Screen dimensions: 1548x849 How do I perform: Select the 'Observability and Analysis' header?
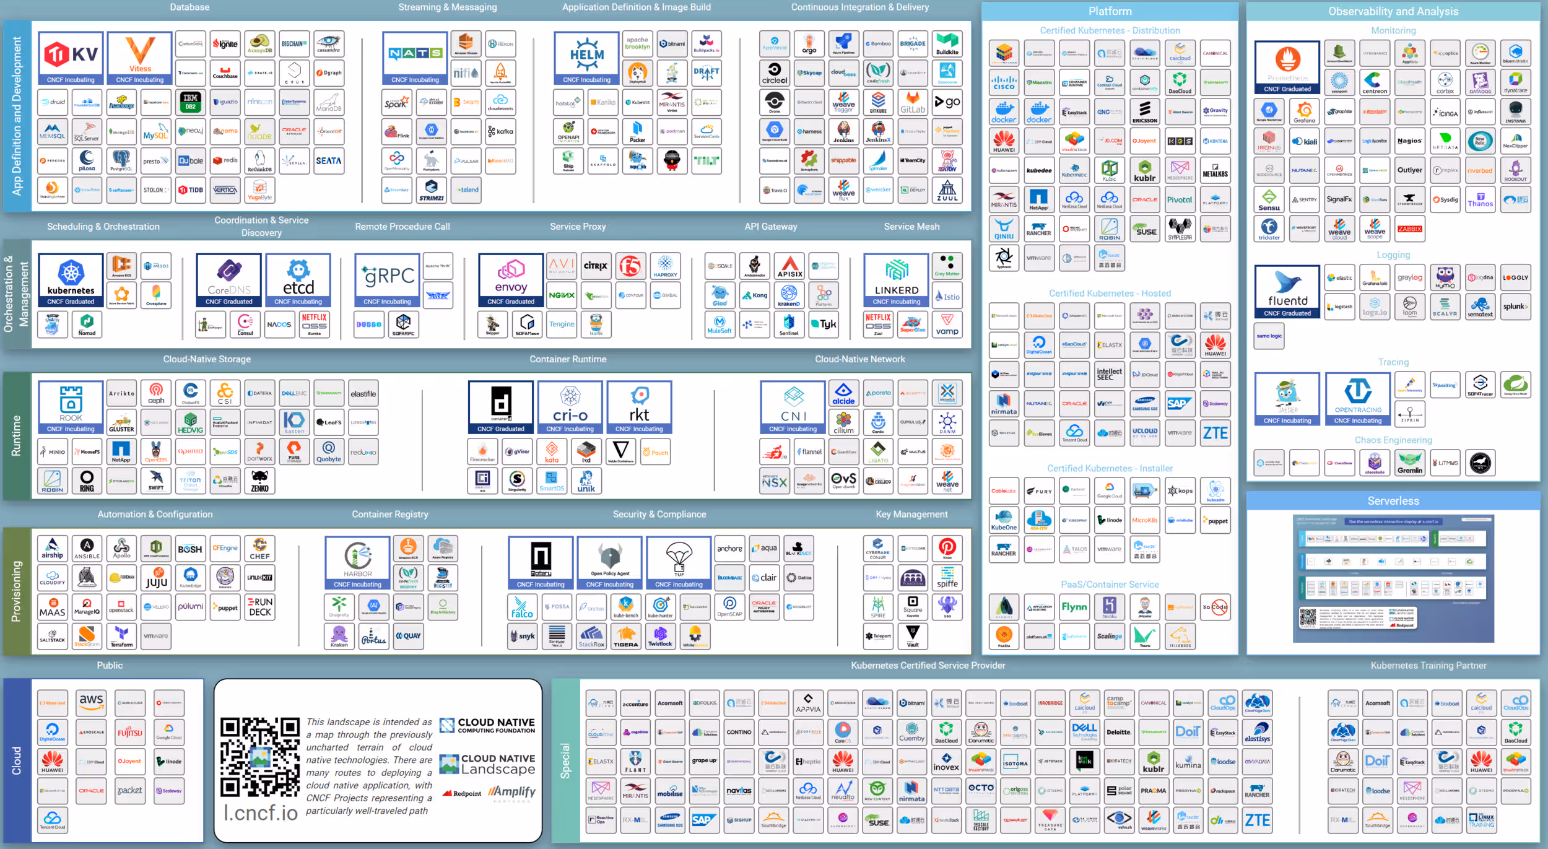tap(1393, 11)
